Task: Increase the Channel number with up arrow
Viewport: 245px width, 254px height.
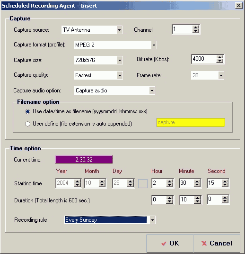Action: (195, 27)
